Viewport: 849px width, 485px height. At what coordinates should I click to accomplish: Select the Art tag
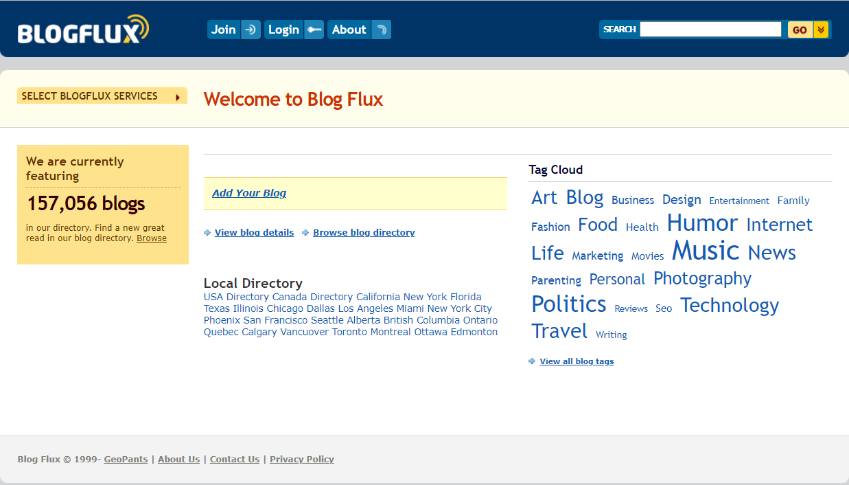544,198
